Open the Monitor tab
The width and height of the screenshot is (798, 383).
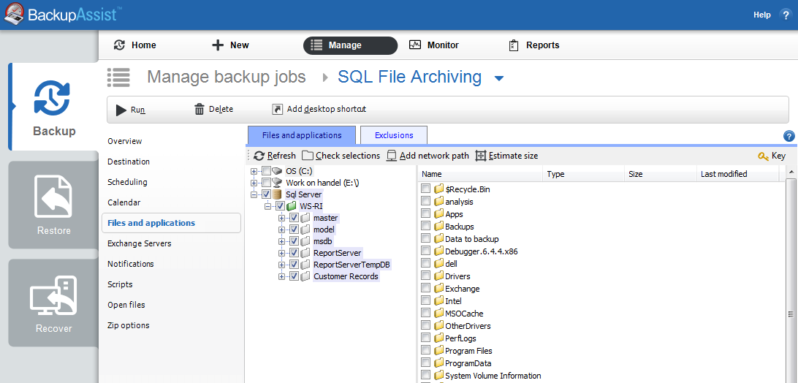click(x=433, y=45)
